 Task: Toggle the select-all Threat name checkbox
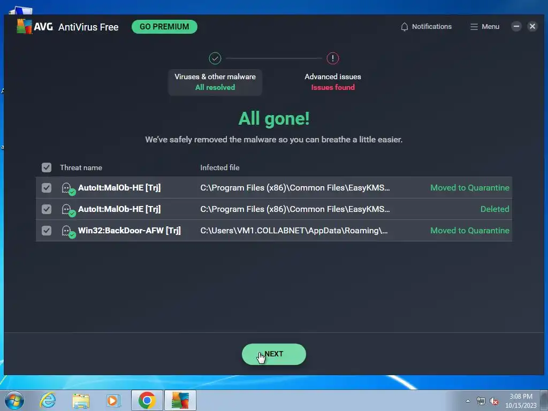coord(47,168)
